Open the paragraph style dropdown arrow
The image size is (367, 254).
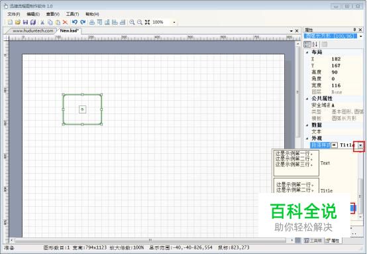(x=360, y=145)
